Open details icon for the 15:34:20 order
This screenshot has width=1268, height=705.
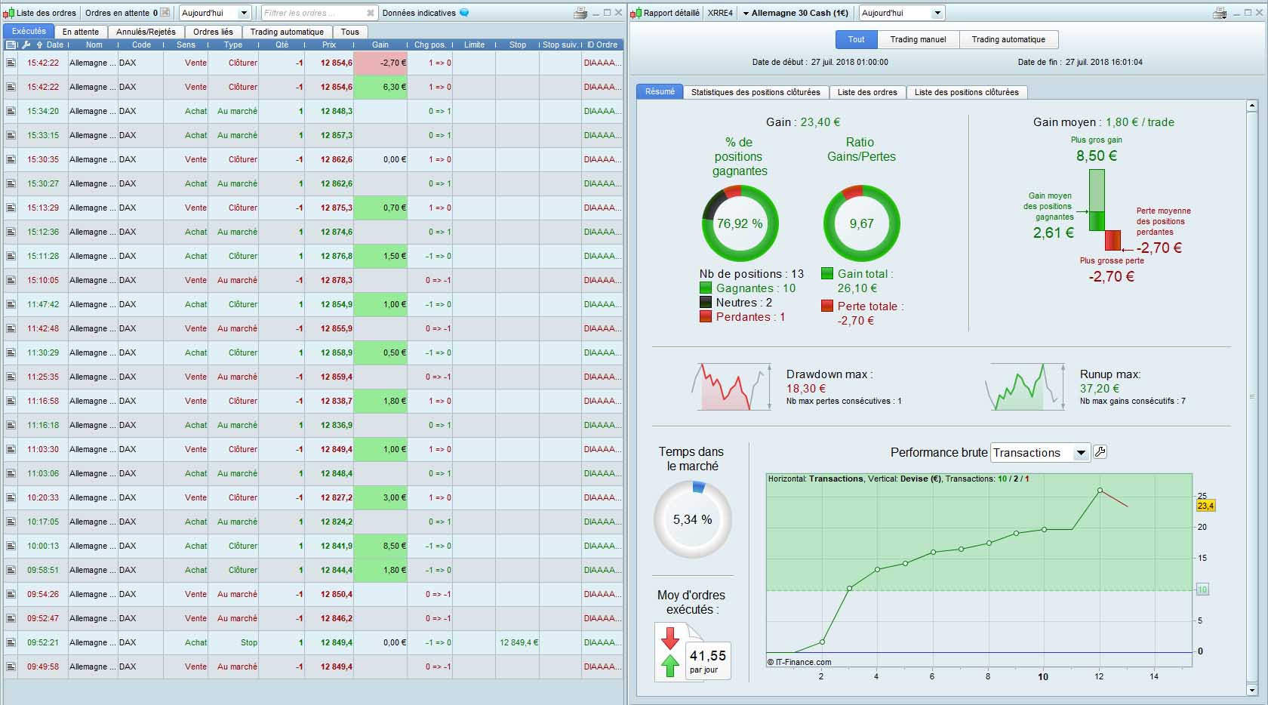11,111
